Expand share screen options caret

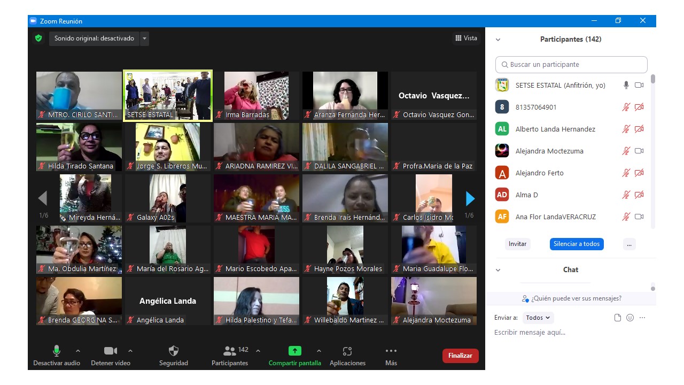point(319,351)
